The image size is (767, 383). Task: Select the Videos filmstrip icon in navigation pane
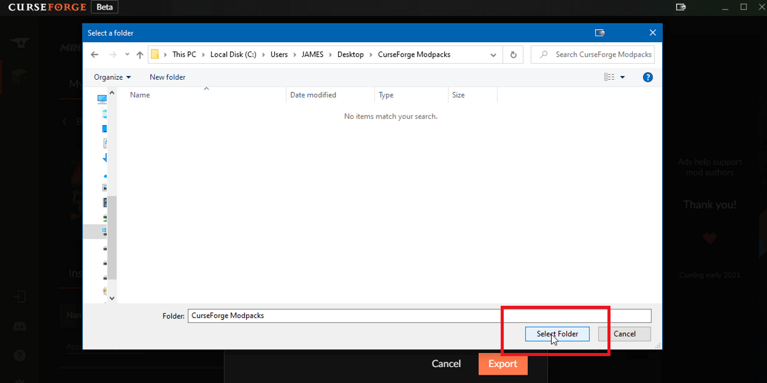coord(105,202)
